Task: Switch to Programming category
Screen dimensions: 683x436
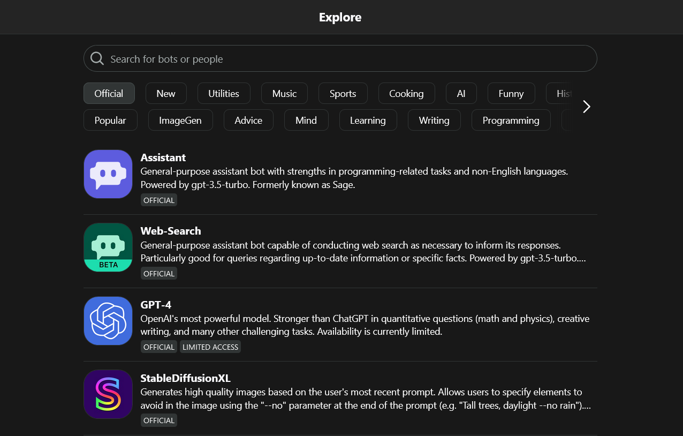Action: (x=511, y=120)
